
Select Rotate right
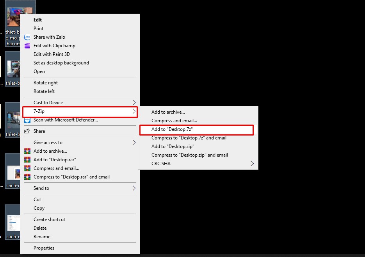tap(80, 83)
